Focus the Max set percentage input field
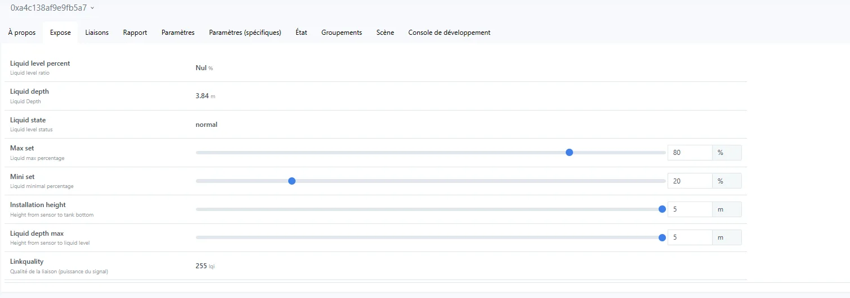This screenshot has height=298, width=850. click(x=689, y=153)
